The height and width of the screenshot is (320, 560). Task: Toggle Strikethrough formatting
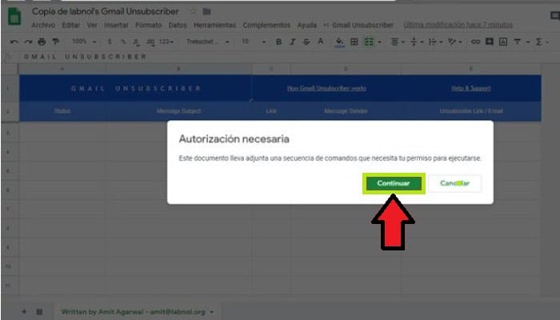click(306, 42)
